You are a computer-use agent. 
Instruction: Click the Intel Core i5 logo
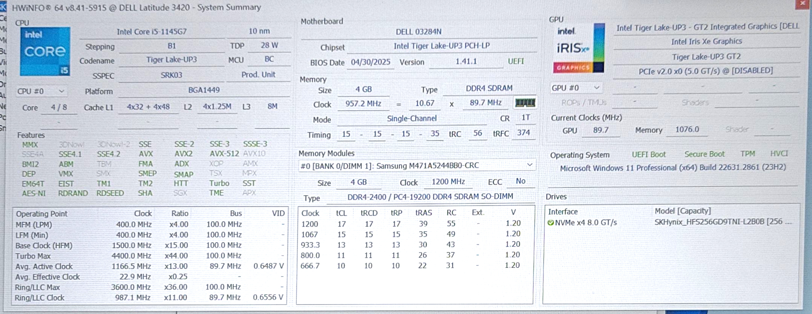[45, 51]
